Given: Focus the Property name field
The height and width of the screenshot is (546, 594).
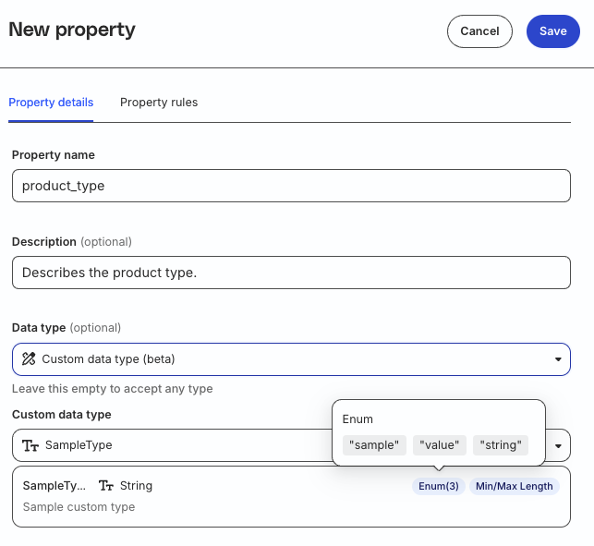Looking at the screenshot, I should pyautogui.click(x=291, y=186).
